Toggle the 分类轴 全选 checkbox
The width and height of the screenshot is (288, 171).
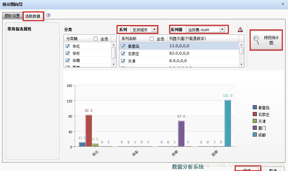tap(95, 38)
